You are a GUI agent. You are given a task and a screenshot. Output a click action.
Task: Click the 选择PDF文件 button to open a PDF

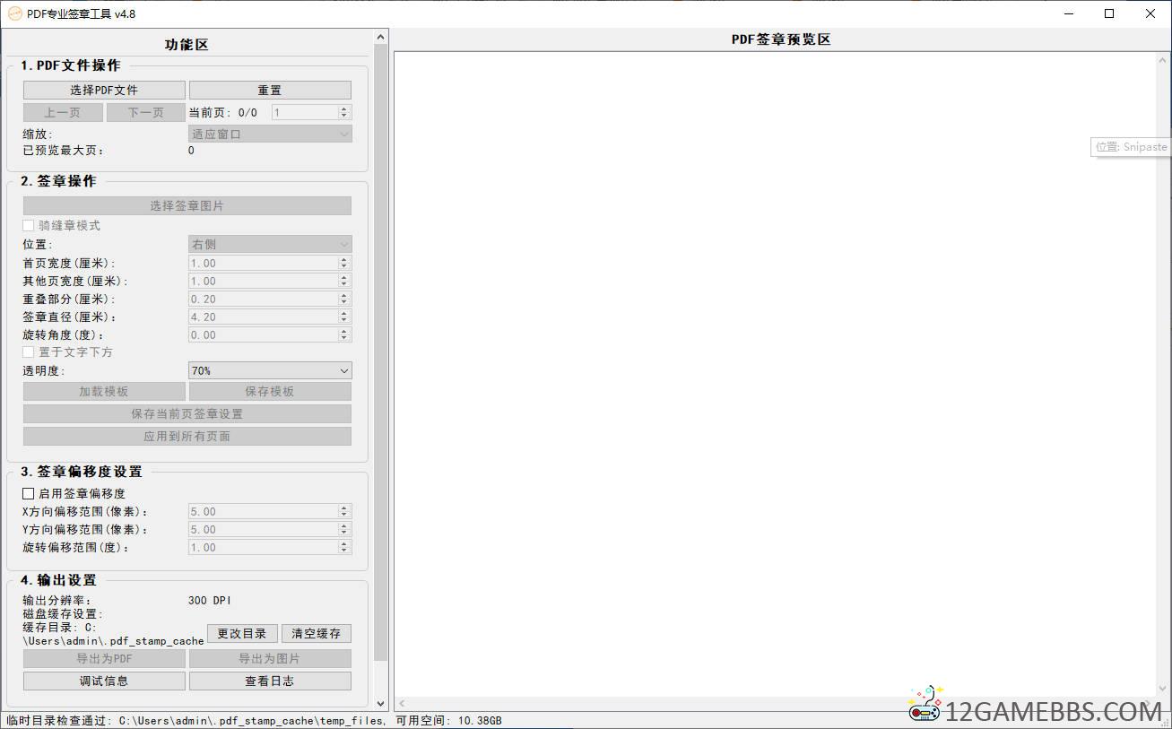[104, 90]
